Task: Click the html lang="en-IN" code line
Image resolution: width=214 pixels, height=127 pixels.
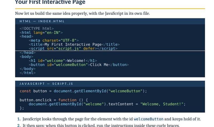Action: (x=41, y=32)
